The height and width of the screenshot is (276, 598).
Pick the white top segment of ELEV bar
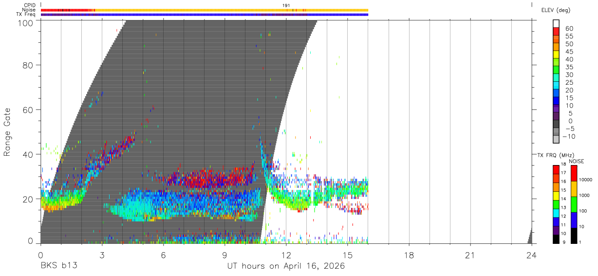pyautogui.click(x=556, y=23)
